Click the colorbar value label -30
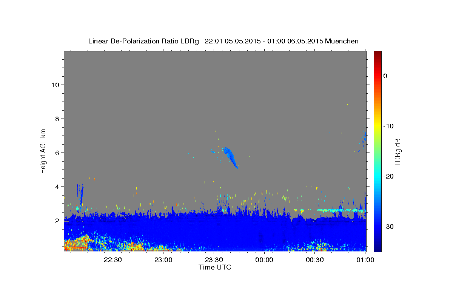The width and height of the screenshot is (453, 302). tap(388, 226)
